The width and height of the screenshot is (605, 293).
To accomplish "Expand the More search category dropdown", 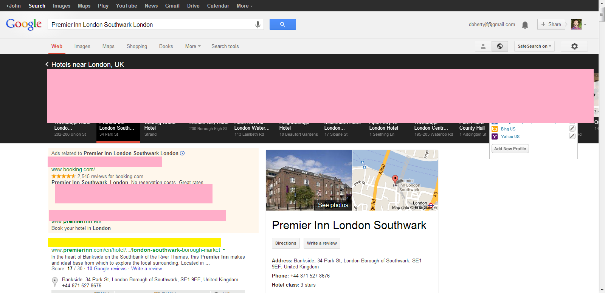I will point(193,46).
